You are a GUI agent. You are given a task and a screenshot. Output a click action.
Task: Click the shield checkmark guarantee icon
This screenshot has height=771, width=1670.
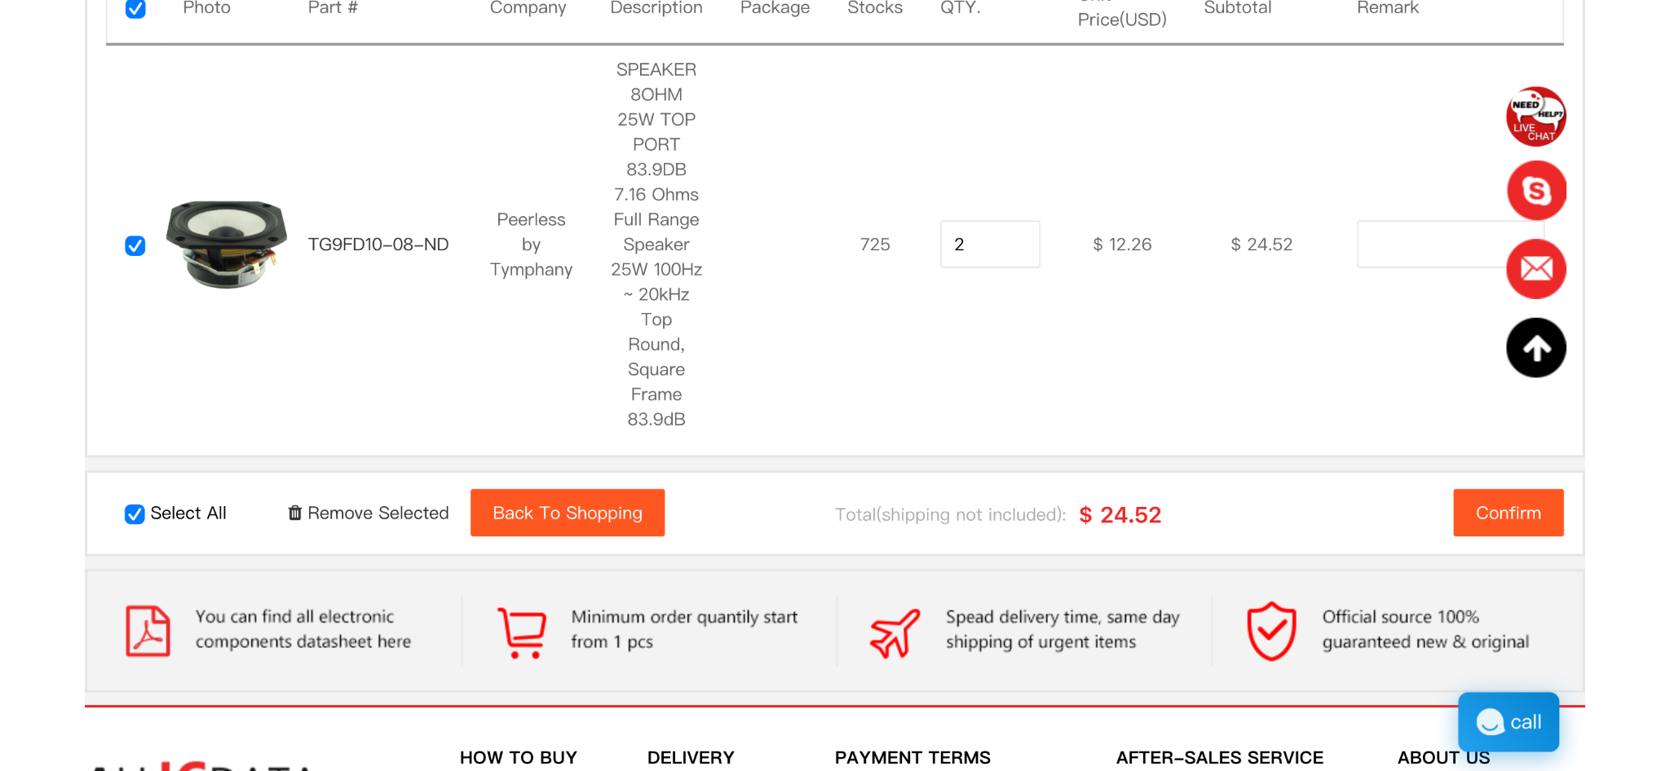[x=1271, y=631]
